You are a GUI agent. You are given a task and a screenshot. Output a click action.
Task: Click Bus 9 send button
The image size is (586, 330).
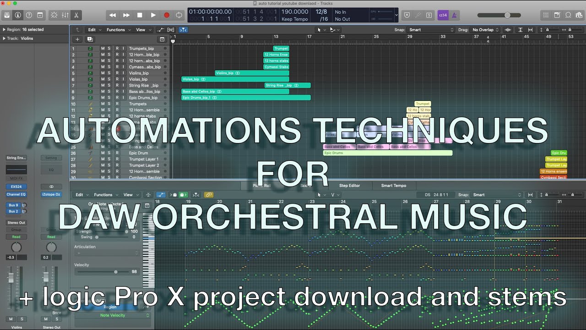[13, 205]
